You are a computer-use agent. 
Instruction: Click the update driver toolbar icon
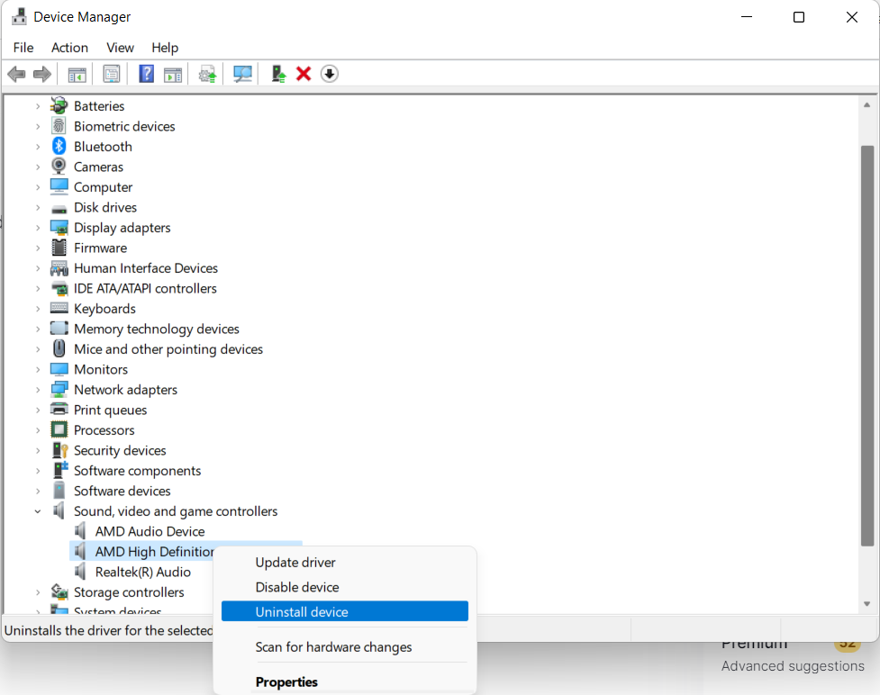[x=208, y=74]
